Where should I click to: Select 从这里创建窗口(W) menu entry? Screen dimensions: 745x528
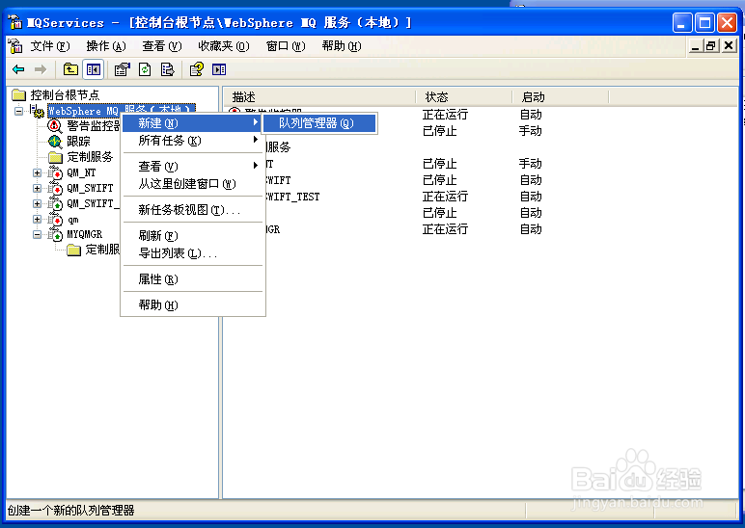(191, 184)
